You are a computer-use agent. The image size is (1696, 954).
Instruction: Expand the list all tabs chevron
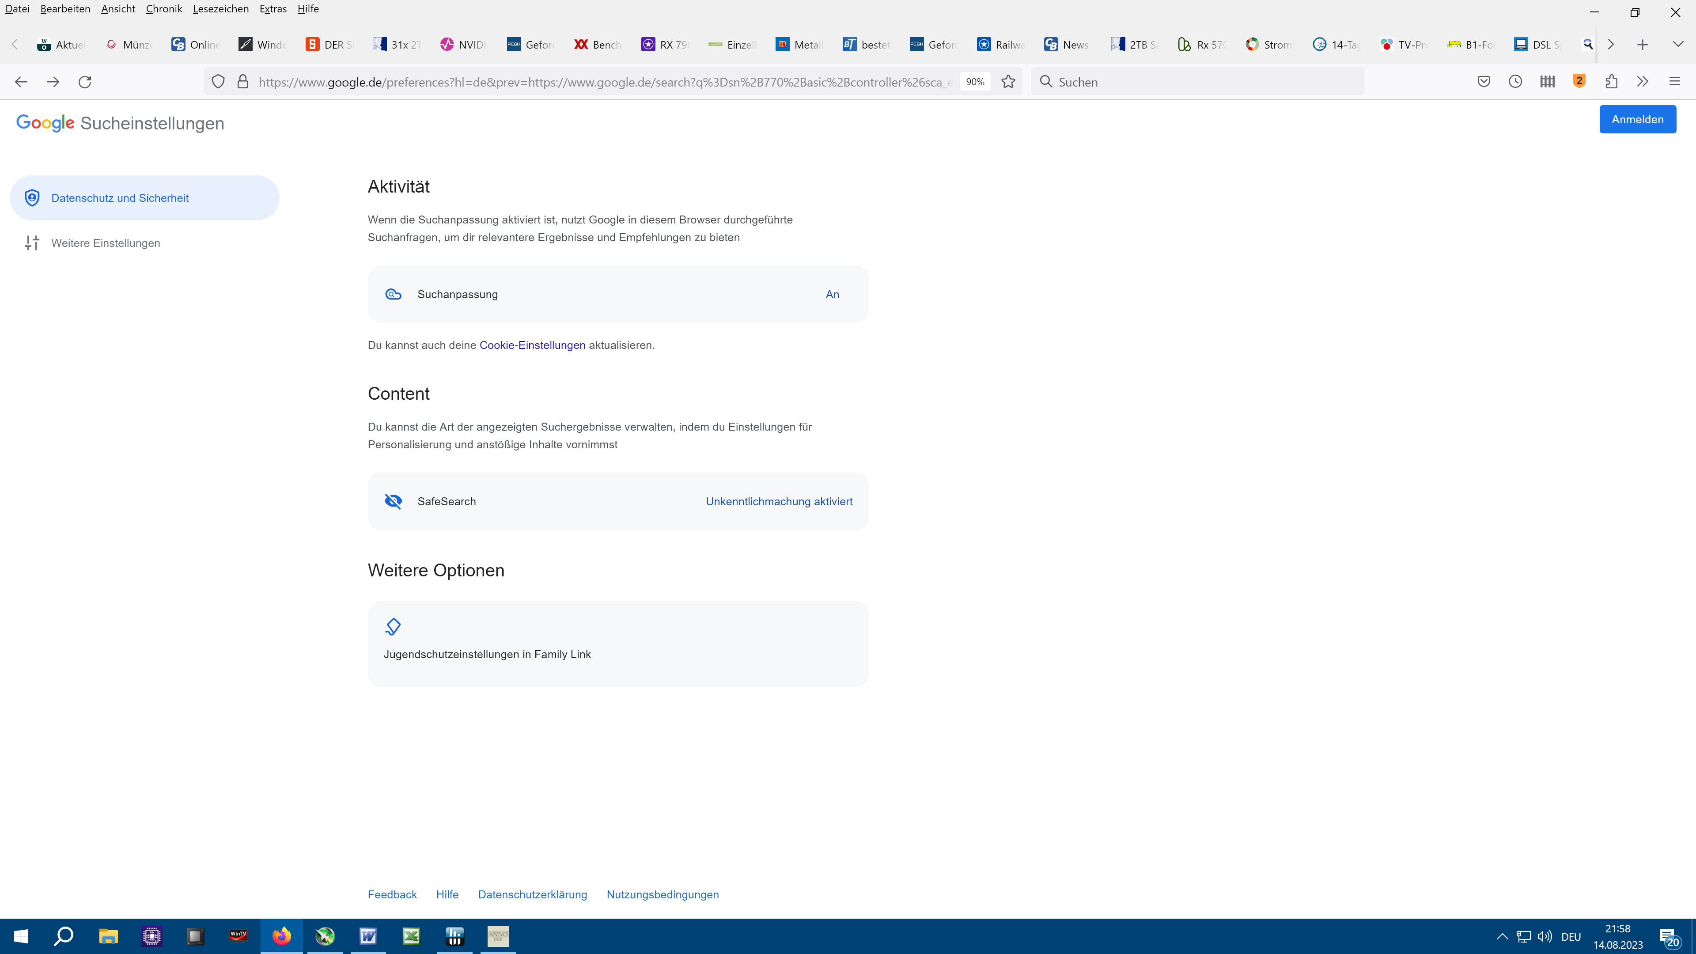(x=1677, y=44)
